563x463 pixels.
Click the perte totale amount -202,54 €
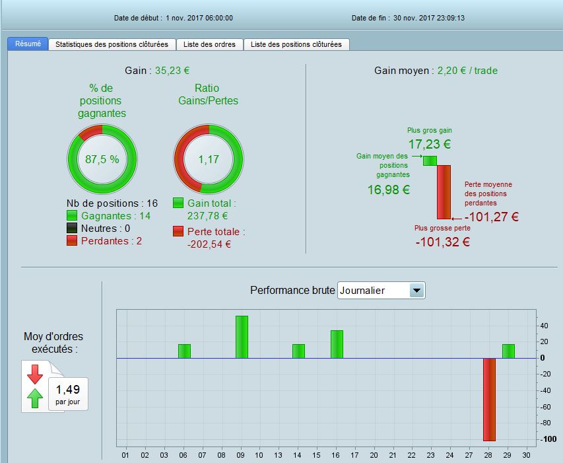(x=209, y=244)
